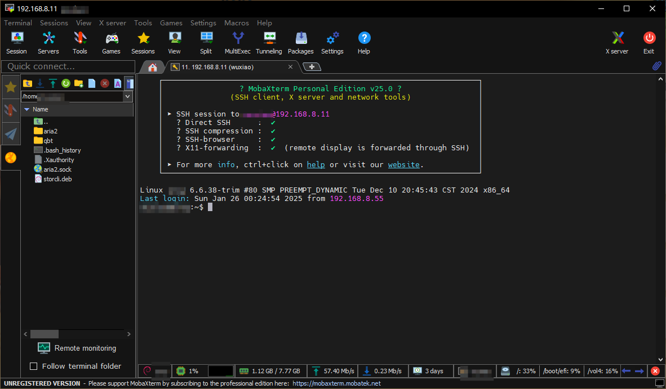Click the Exit power button
This screenshot has height=389, width=666.
tap(649, 43)
